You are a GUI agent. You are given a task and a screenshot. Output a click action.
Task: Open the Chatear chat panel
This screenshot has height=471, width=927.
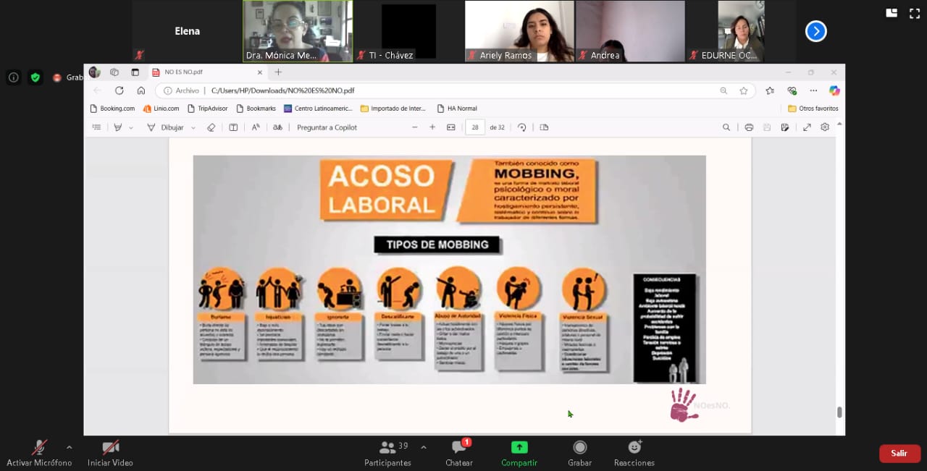[x=459, y=448]
